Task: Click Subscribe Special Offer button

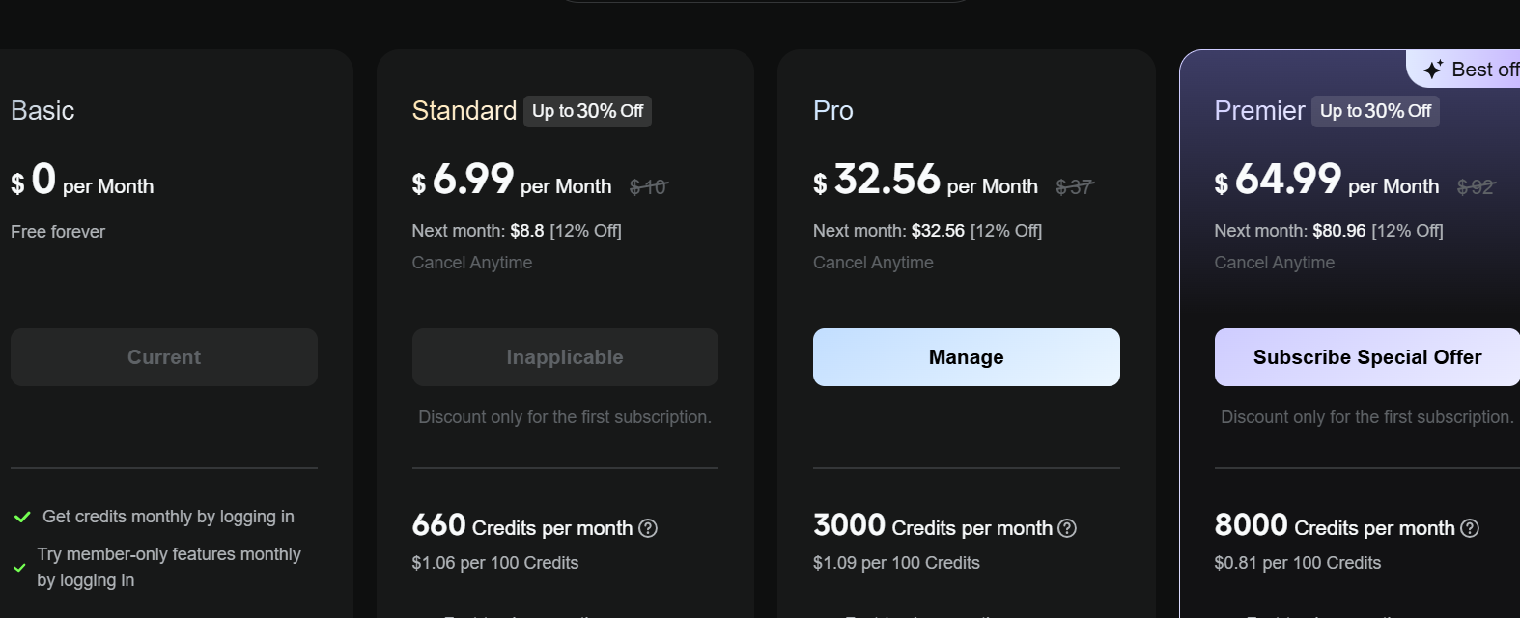Action: 1366,357
